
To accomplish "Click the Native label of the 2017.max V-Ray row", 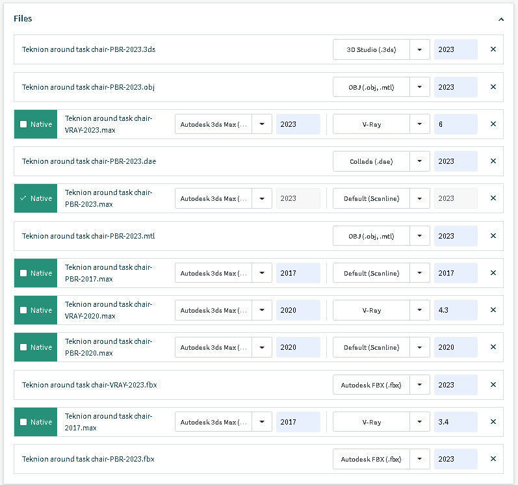I will point(41,422).
